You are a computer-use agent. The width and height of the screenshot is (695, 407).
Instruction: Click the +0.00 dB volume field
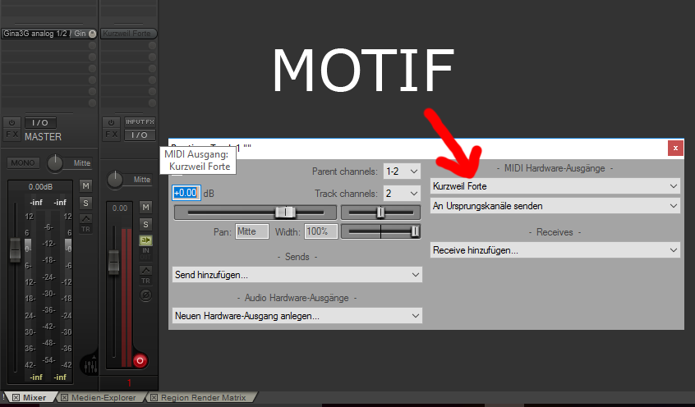pos(186,193)
